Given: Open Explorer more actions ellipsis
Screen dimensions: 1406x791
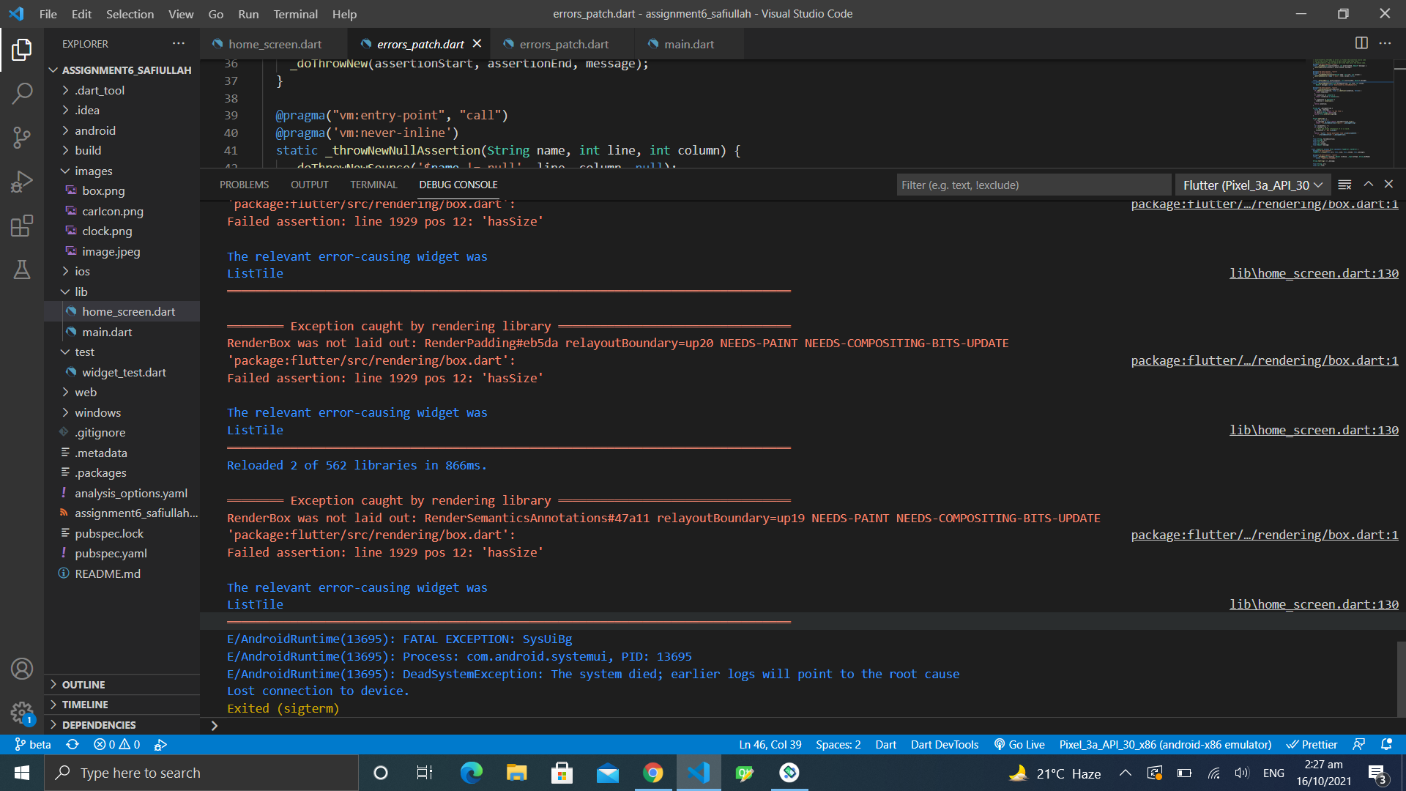Looking at the screenshot, I should pos(179,44).
